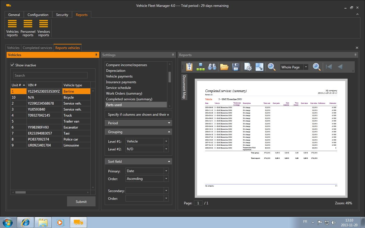Open the zoom level Whole Page dropdown

pyautogui.click(x=306, y=67)
